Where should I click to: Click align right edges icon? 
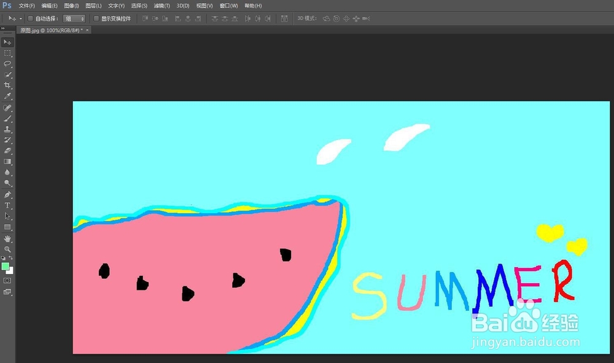pos(198,18)
